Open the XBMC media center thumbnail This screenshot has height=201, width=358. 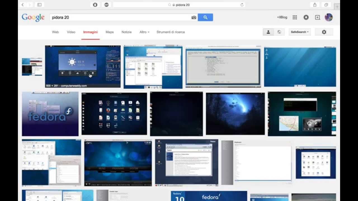pyautogui.click(x=118, y=163)
